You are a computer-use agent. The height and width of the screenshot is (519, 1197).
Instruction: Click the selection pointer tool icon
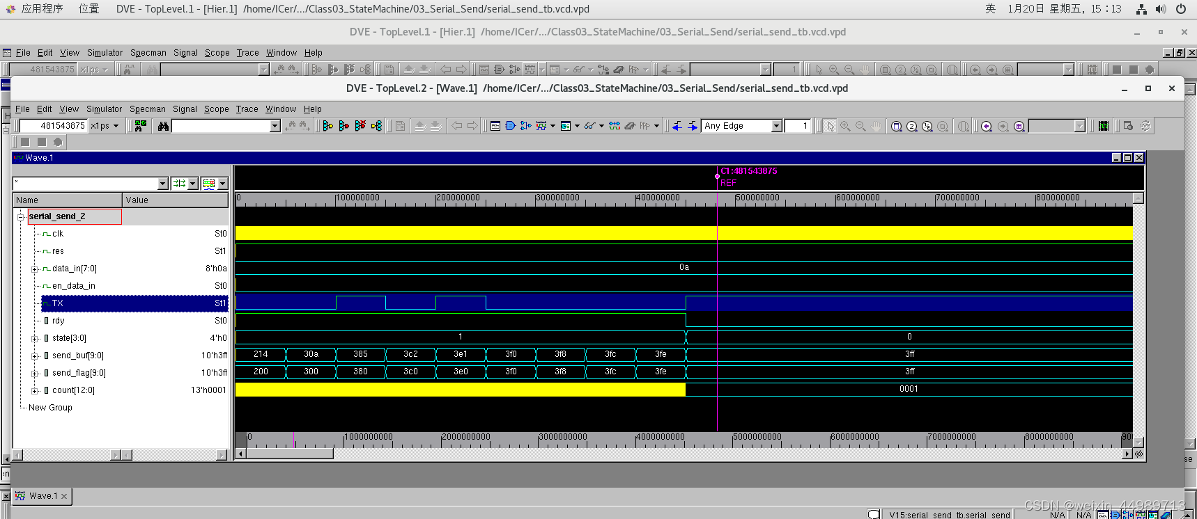[x=831, y=126]
